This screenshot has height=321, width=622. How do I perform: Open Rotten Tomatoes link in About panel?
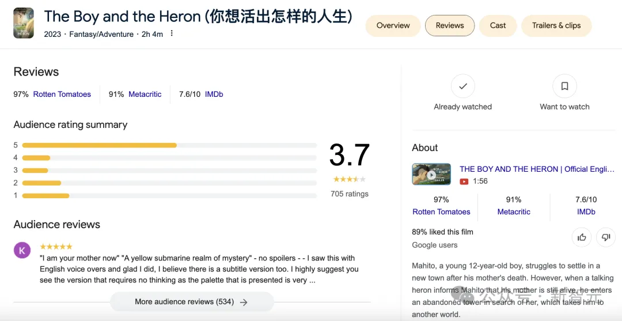click(441, 212)
